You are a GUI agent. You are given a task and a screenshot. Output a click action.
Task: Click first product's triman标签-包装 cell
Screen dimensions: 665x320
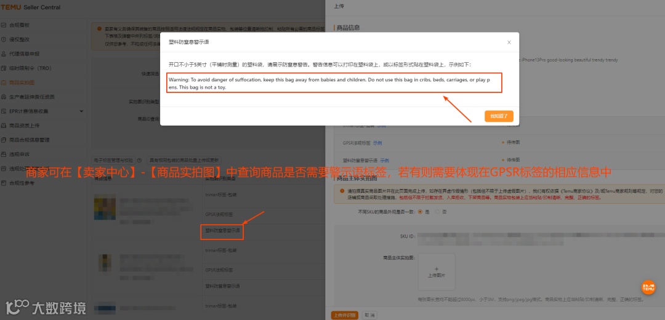click(x=220, y=194)
